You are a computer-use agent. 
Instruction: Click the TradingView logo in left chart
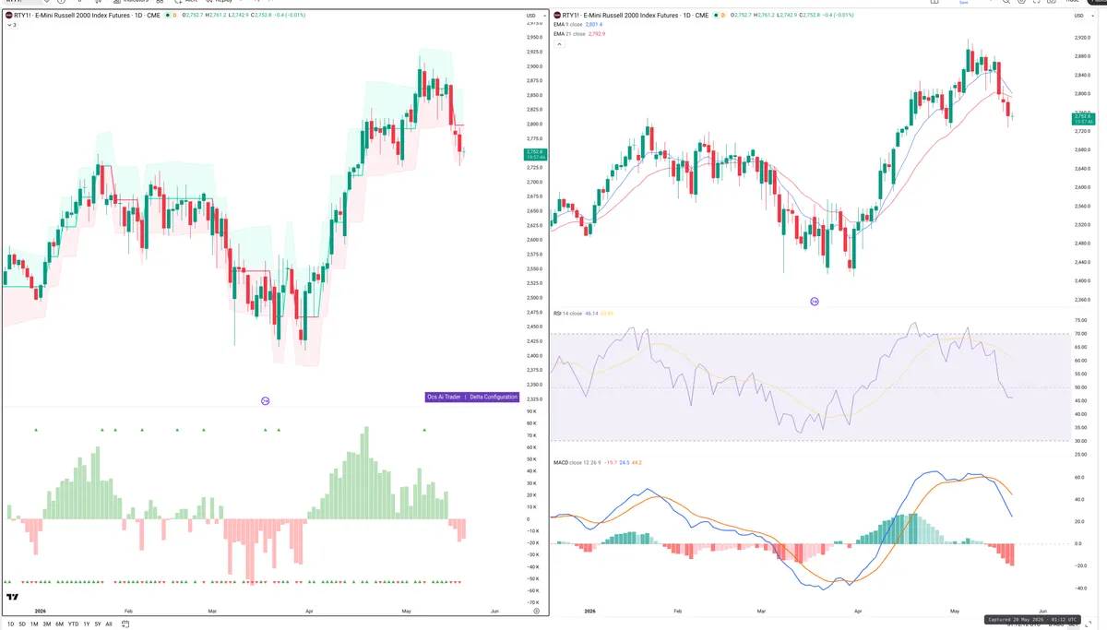pyautogui.click(x=12, y=597)
